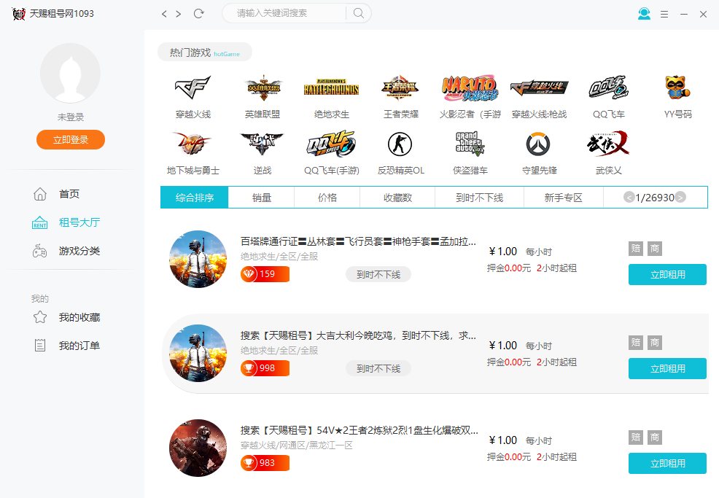Choose the 武侠乂 game icon

coord(608,144)
